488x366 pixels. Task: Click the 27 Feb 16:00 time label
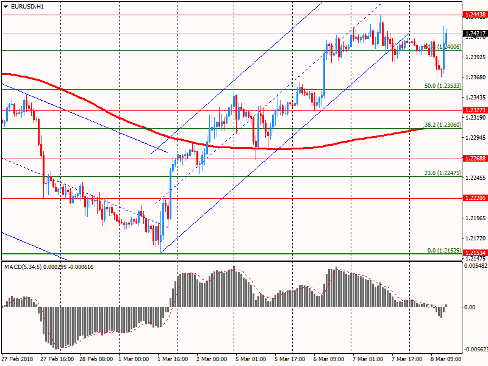tap(57, 359)
